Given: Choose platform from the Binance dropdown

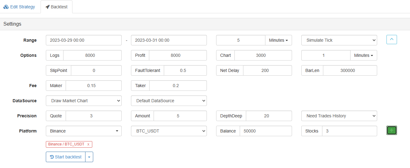Looking at the screenshot, I should [84, 131].
